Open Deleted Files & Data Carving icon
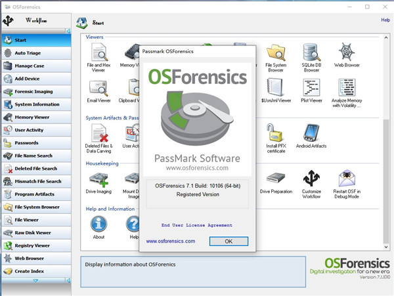Image resolution: width=394 pixels, height=296 pixels. (x=99, y=133)
